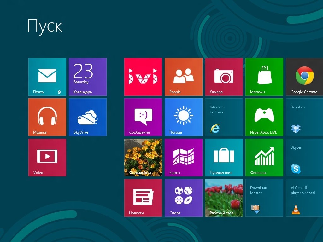Open the Сообщения messaging tile
The image size is (323, 242).
[143, 117]
